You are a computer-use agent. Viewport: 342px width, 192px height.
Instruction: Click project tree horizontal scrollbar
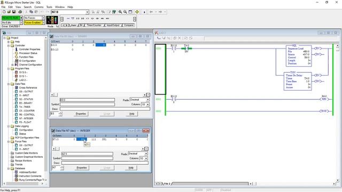23,183
